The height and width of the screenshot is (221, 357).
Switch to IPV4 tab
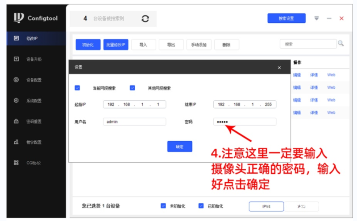pyautogui.click(x=266, y=206)
